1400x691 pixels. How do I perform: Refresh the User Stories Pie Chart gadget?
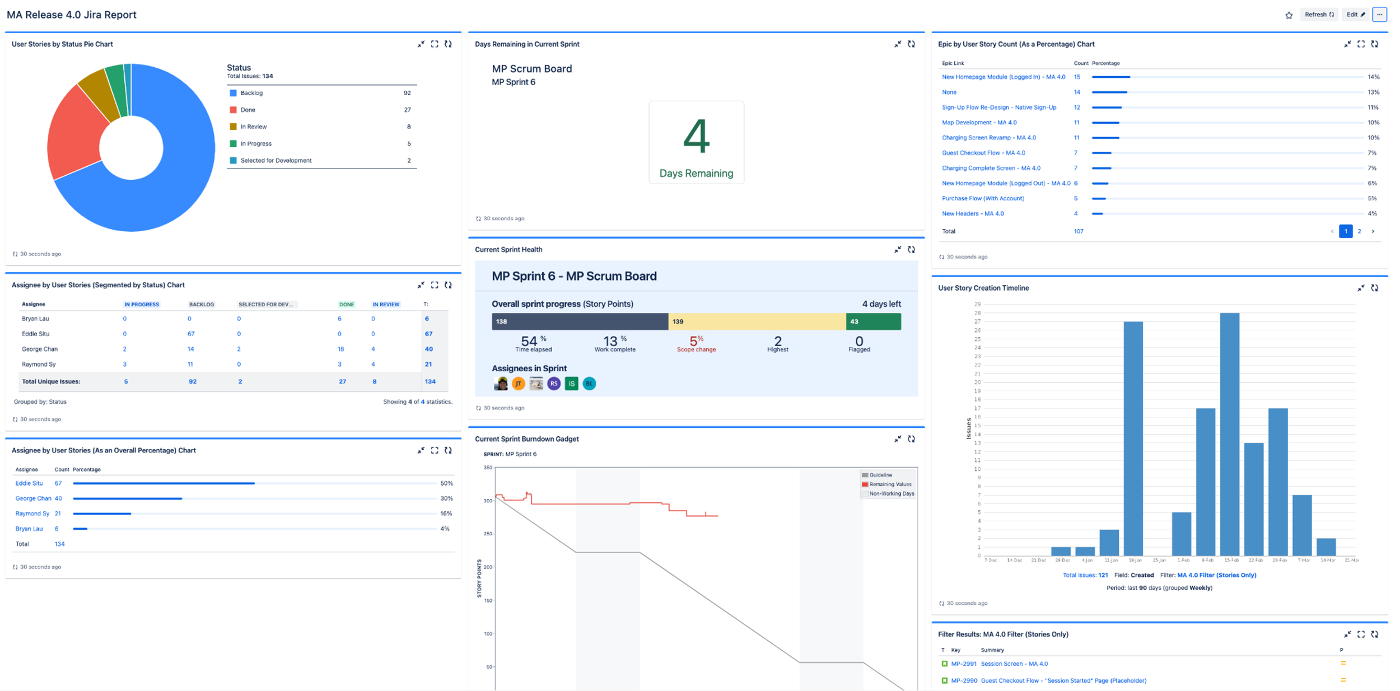[x=448, y=44]
